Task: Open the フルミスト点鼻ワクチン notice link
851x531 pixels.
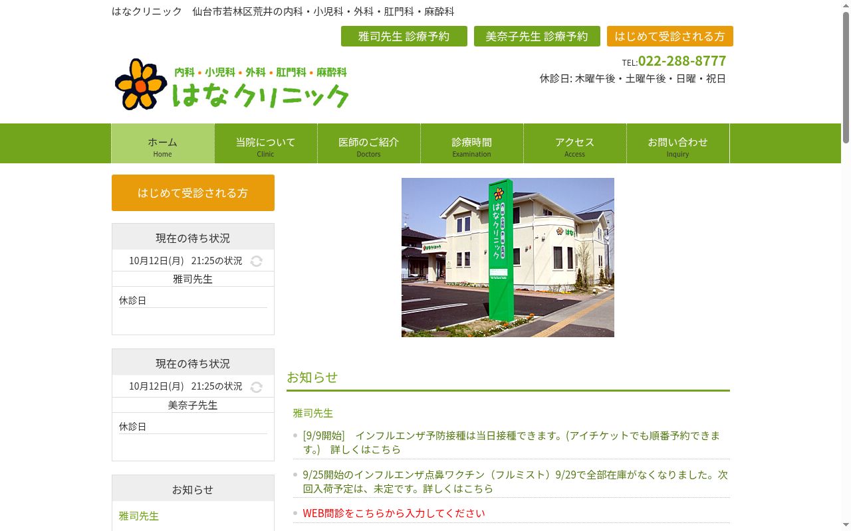Action: [515, 482]
